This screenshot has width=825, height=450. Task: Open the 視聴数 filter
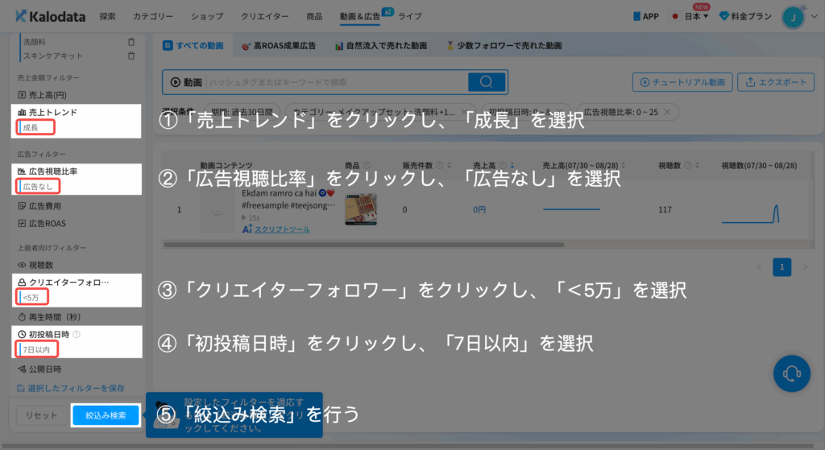pyautogui.click(x=35, y=265)
